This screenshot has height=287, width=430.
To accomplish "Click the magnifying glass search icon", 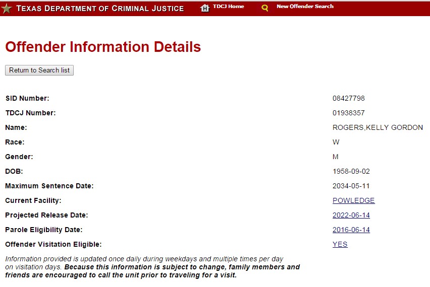I will pos(264,8).
